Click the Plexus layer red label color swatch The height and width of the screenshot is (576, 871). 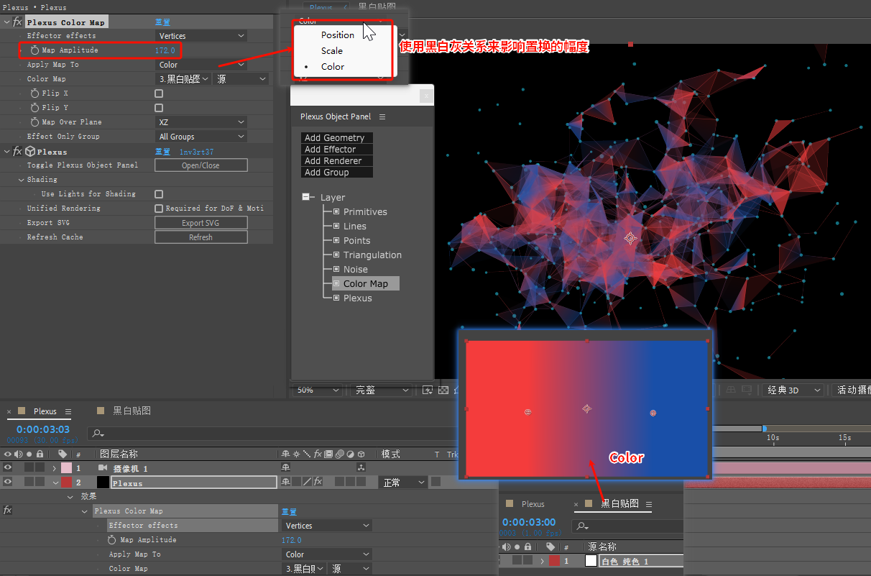(x=66, y=482)
